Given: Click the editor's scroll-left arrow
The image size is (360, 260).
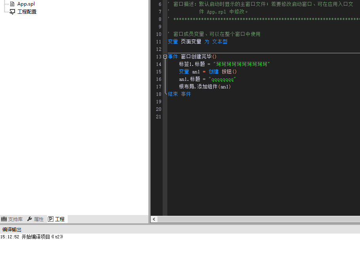Looking at the screenshot, I should (154, 219).
